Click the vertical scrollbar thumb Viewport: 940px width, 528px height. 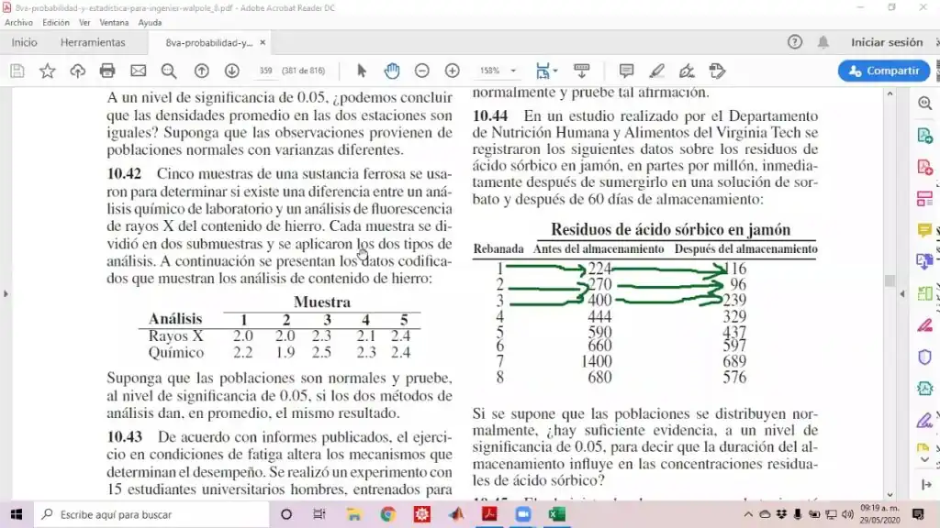[x=890, y=280]
